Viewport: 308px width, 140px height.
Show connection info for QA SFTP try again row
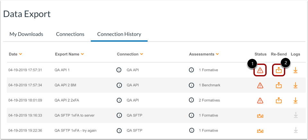[x=119, y=130]
